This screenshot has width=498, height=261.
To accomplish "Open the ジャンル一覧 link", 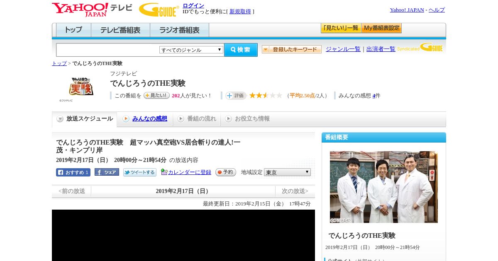I will coord(343,49).
